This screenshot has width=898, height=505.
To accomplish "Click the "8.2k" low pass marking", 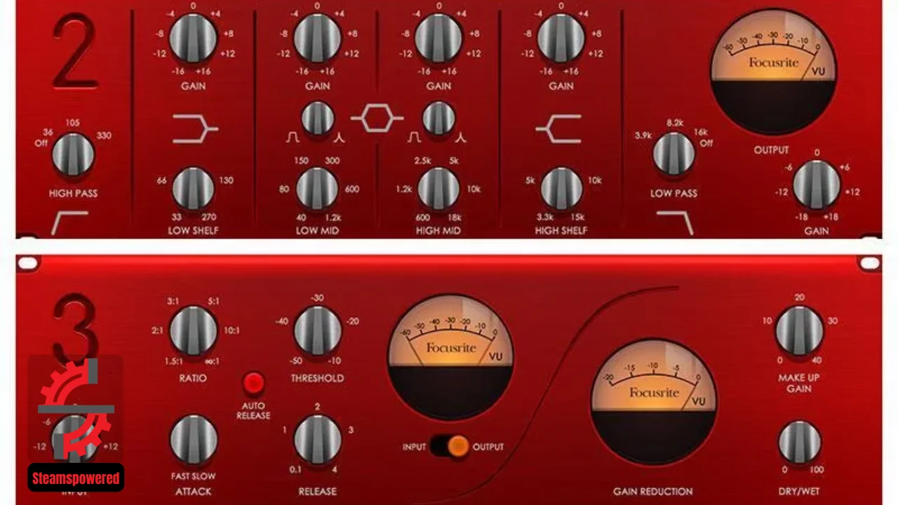I will (673, 122).
